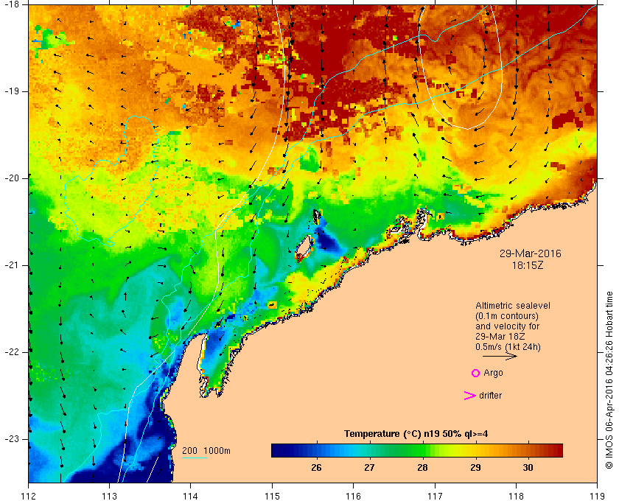Click the 'Argo' legend label
This screenshot has width=619, height=501.
click(x=493, y=373)
